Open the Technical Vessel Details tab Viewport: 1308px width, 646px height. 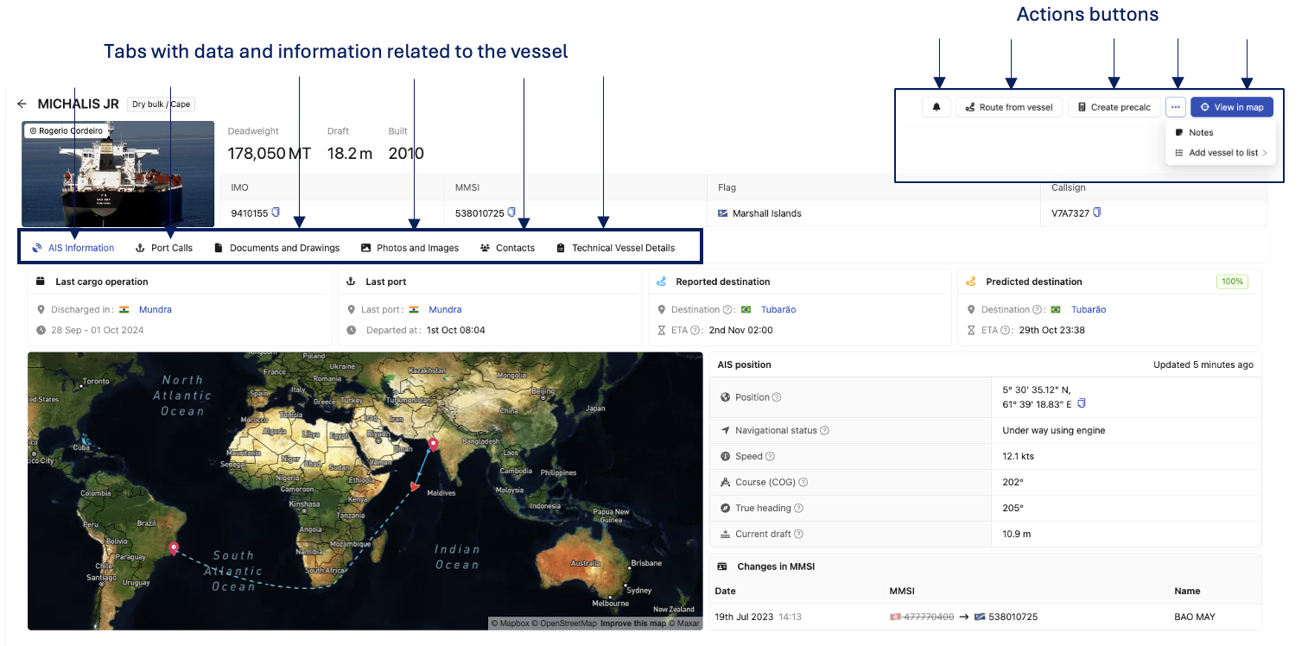615,248
